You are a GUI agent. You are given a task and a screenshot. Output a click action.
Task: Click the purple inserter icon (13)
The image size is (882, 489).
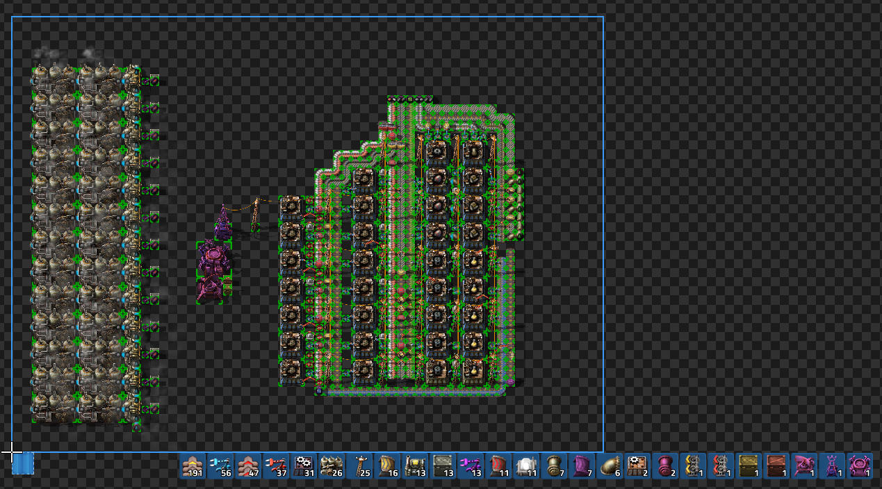tap(470, 465)
